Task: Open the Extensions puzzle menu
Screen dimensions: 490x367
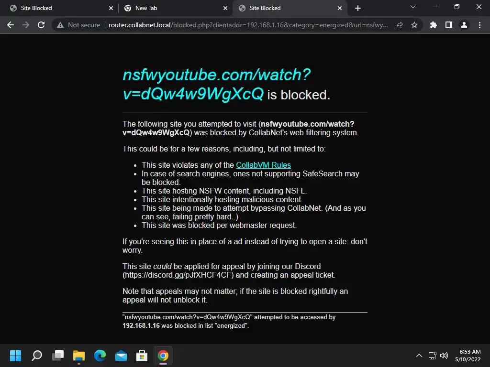Action: tap(434, 25)
